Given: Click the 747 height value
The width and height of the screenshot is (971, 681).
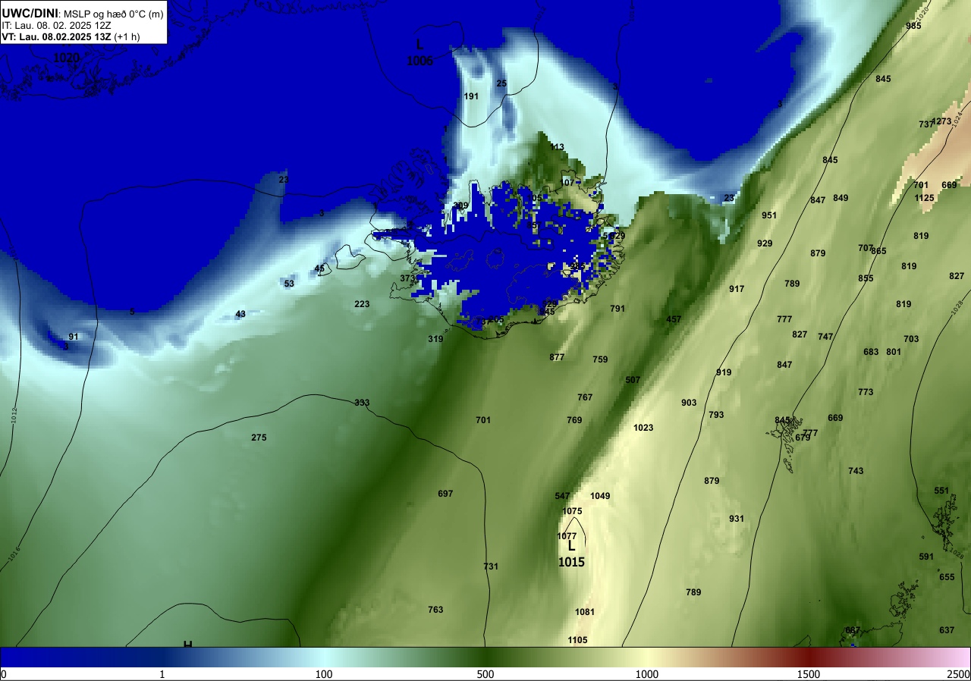Looking at the screenshot, I should click(x=825, y=337).
